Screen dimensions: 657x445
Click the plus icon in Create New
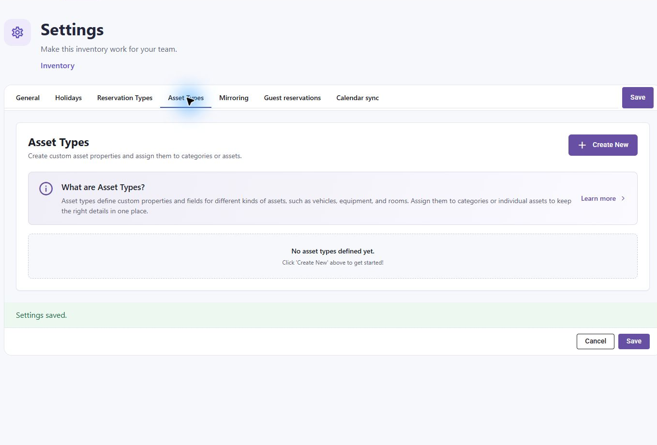582,145
